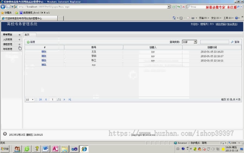Go to the first page of results
The height and width of the screenshot is (153, 244).
(x=40, y=99)
